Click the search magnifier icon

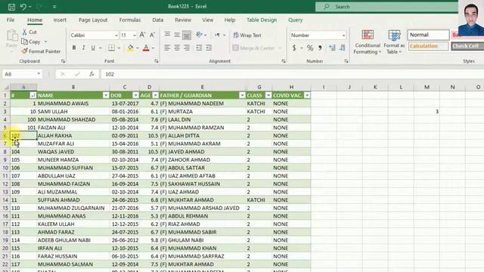click(327, 7)
